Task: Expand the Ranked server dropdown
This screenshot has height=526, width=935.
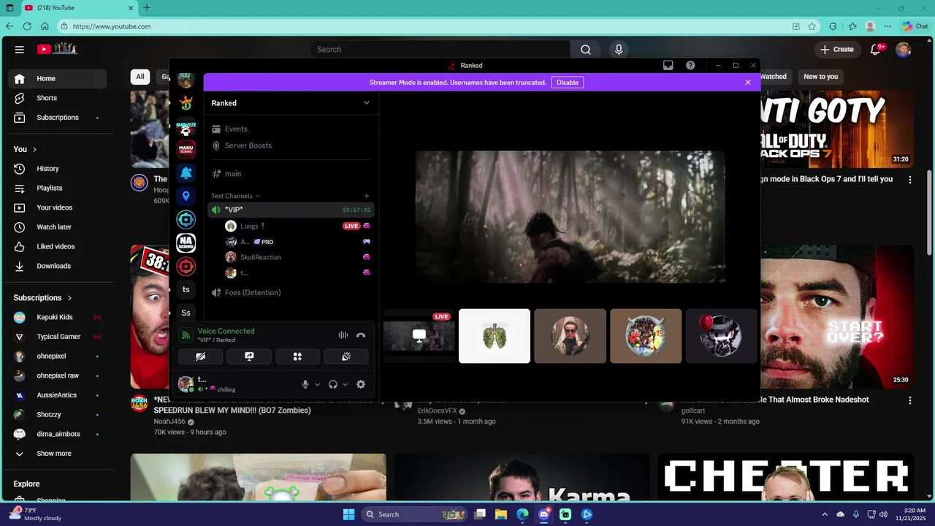Action: coord(367,103)
